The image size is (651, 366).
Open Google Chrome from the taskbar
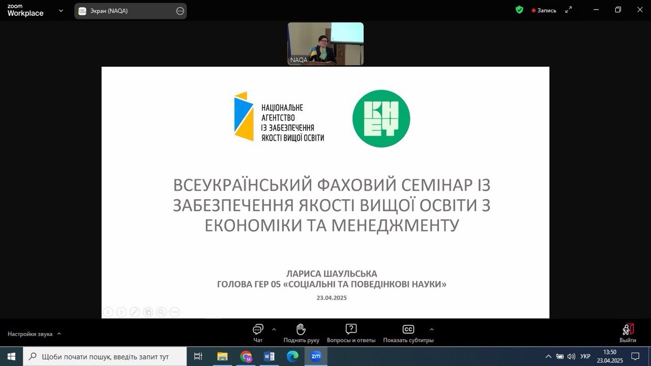pos(246,357)
